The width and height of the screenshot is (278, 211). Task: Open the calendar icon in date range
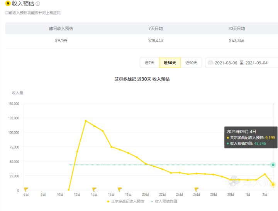click(210, 63)
